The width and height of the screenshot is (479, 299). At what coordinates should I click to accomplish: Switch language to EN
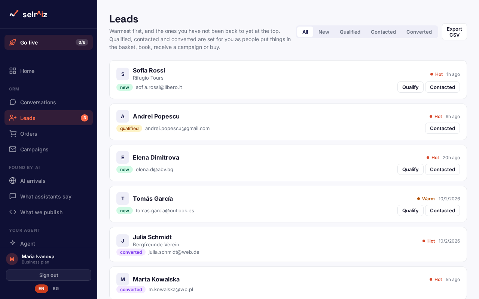click(42, 289)
